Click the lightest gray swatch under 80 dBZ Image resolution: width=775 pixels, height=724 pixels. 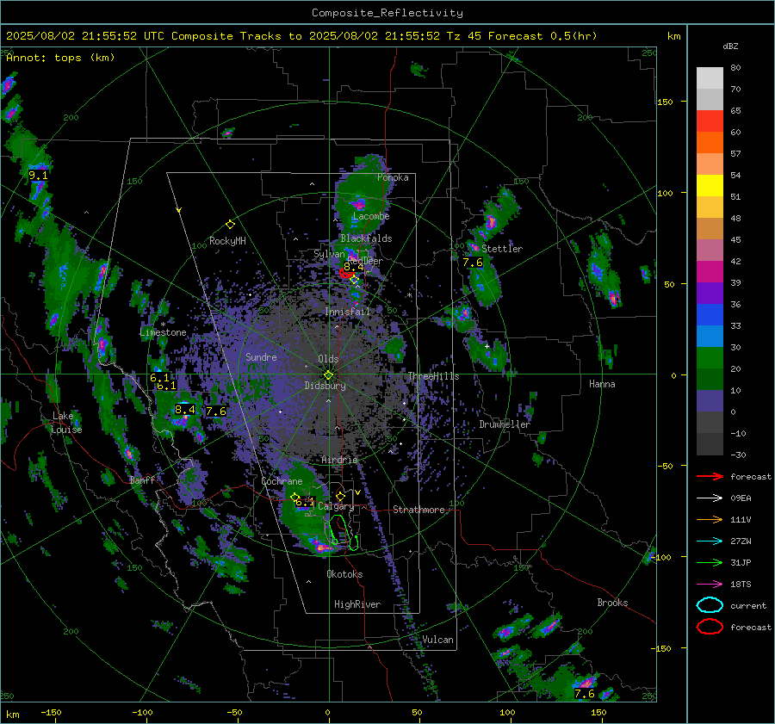point(710,78)
